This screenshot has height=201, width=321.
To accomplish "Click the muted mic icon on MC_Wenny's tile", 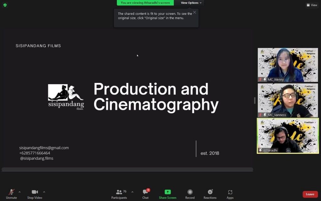I will coord(260,79).
